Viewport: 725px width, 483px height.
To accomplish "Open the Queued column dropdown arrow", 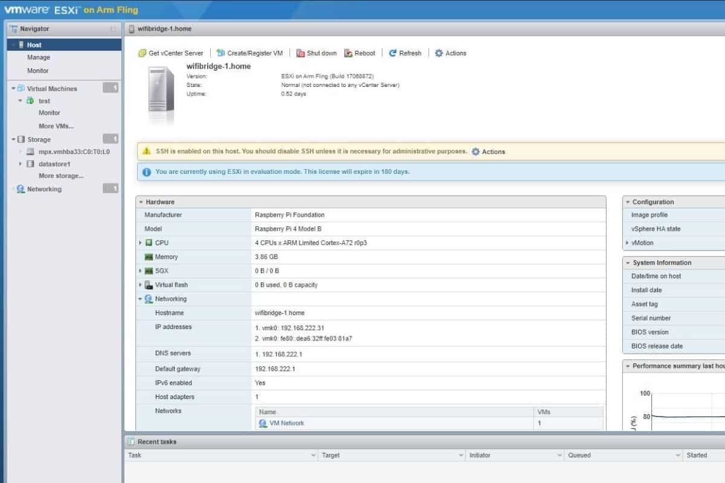I will click(677, 455).
